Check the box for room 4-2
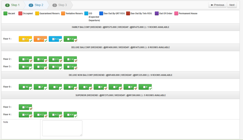The image size is (243, 140). [38, 115]
